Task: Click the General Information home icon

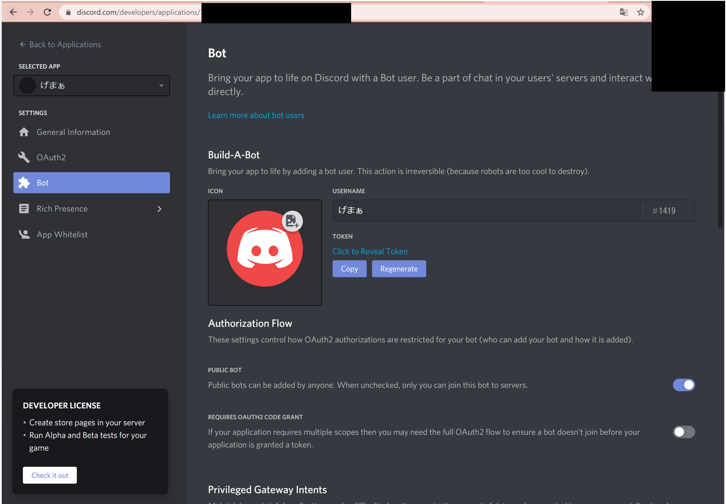Action: click(24, 132)
